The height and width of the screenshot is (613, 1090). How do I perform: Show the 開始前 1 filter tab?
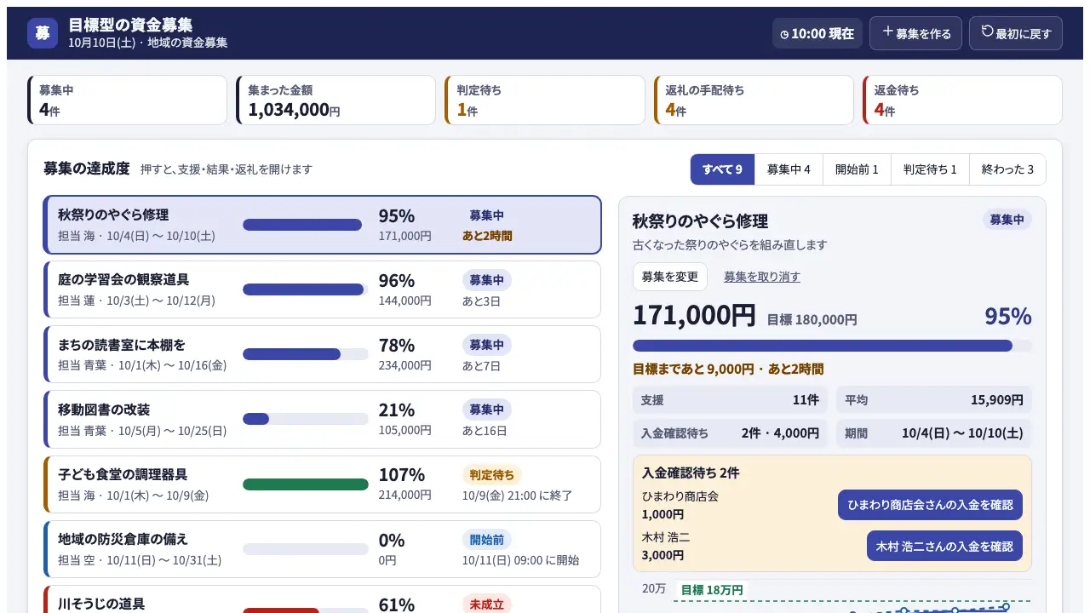857,169
